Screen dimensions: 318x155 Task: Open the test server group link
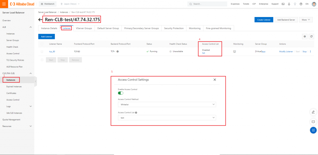(263, 52)
